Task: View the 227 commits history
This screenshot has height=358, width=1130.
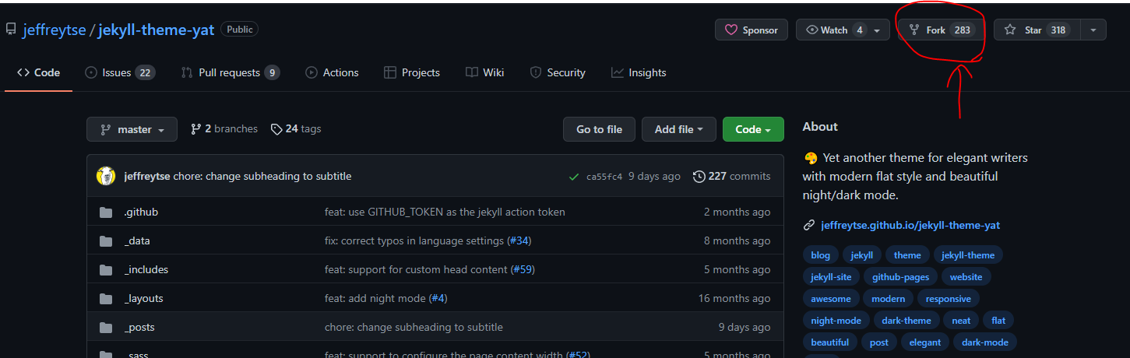Action: [x=731, y=176]
